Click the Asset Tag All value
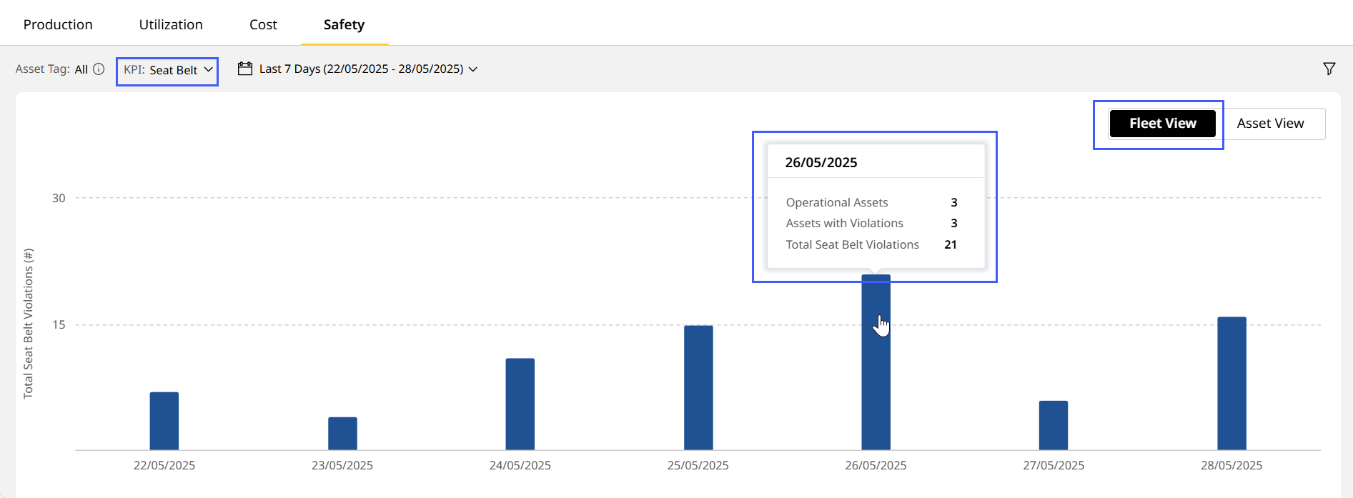 pyautogui.click(x=81, y=69)
